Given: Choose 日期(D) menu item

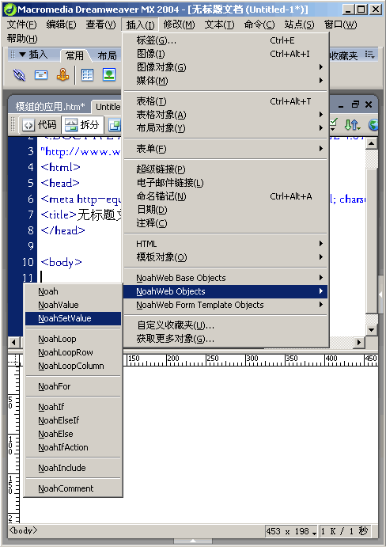Looking at the screenshot, I should coord(225,210).
